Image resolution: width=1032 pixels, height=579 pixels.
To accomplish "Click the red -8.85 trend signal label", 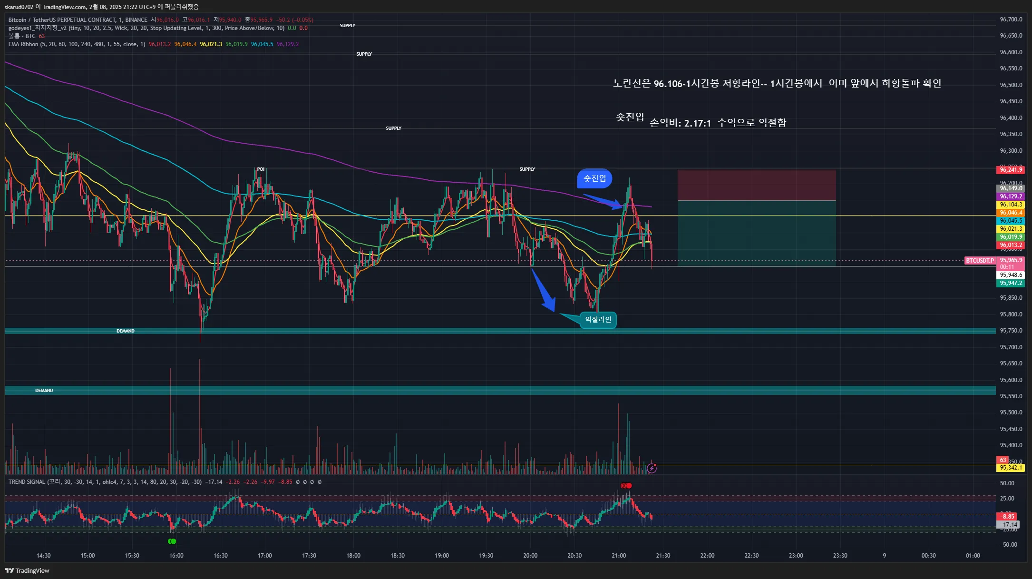I will (1007, 516).
